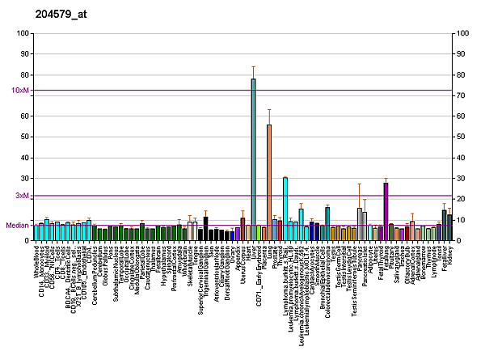Click the SkeletalMuscle tissue label

(190, 263)
